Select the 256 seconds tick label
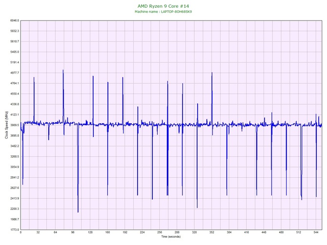The width and height of the screenshot is (327, 245). coord(160,232)
